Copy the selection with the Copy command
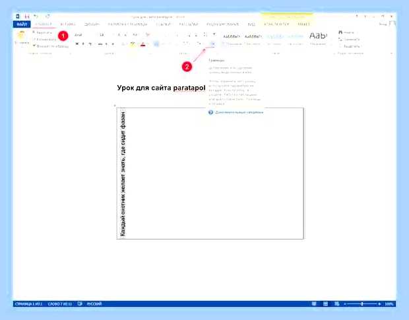 coord(44,40)
